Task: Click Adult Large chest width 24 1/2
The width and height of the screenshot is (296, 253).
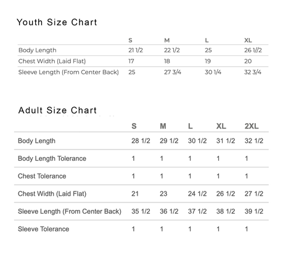Action: coord(197,194)
